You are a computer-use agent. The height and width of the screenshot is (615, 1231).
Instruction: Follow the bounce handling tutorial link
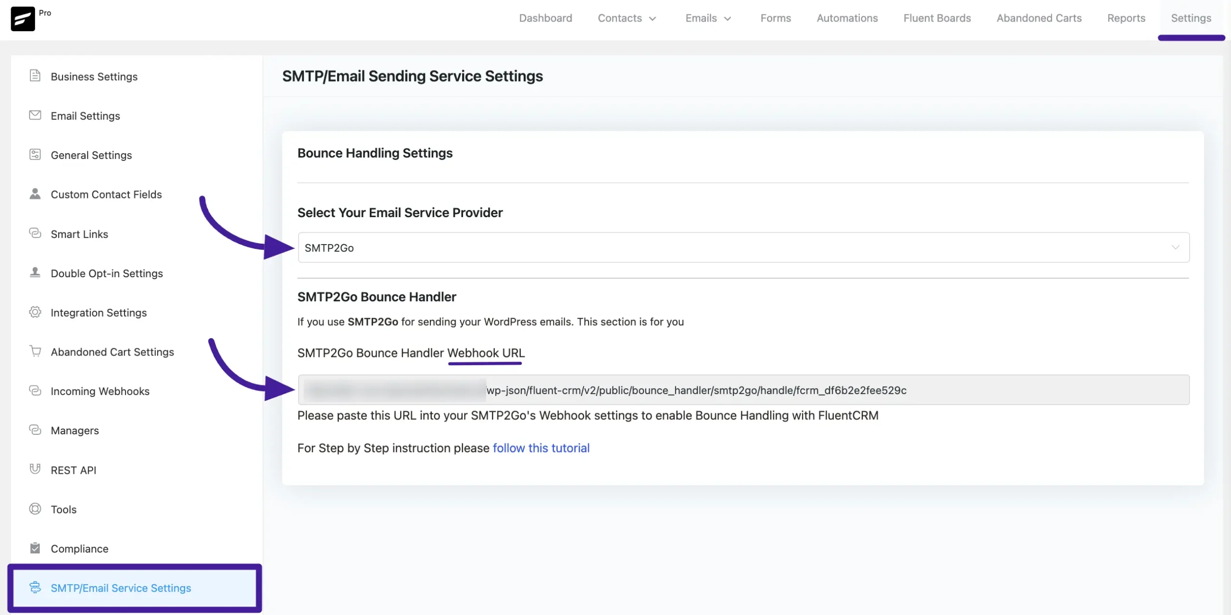coord(541,448)
